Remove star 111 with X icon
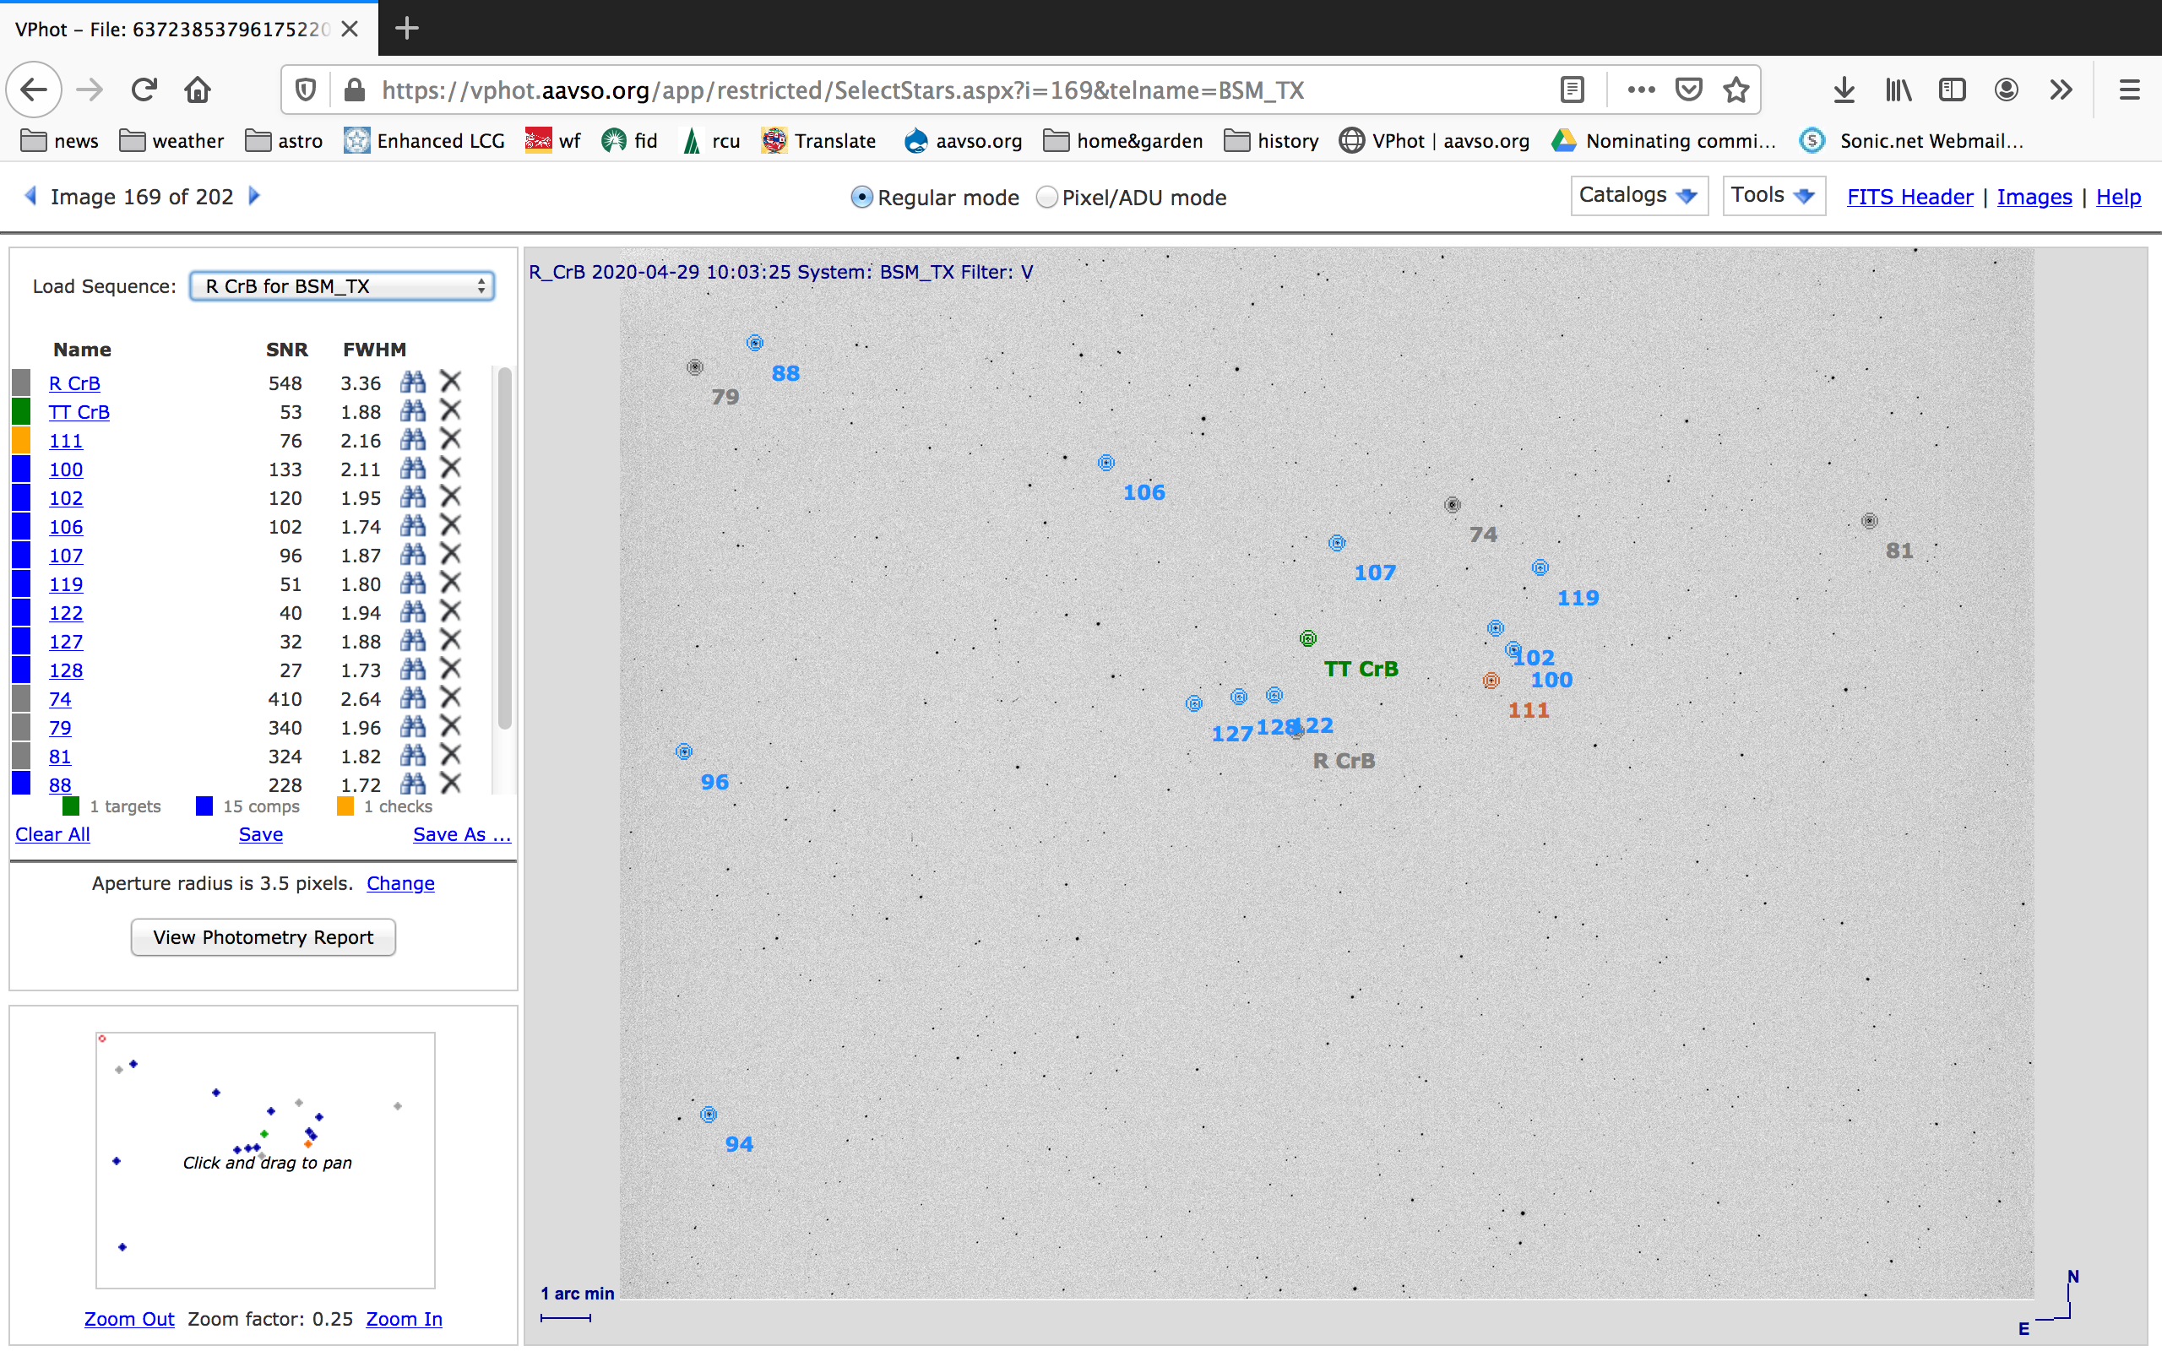The width and height of the screenshot is (2162, 1351). point(451,440)
